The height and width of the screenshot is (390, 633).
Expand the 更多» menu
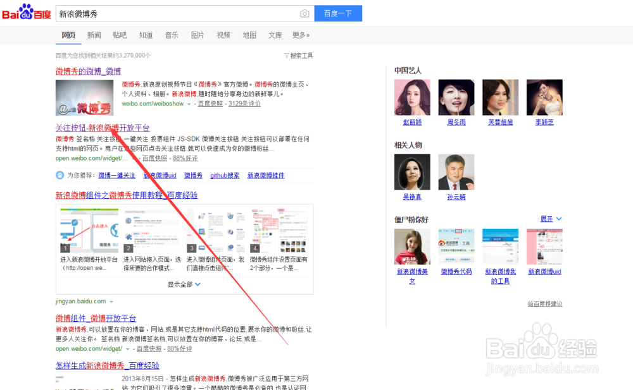click(301, 35)
